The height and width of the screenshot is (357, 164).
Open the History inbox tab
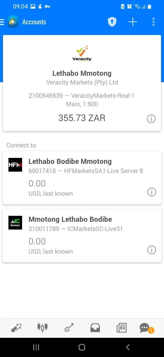tap(95, 328)
